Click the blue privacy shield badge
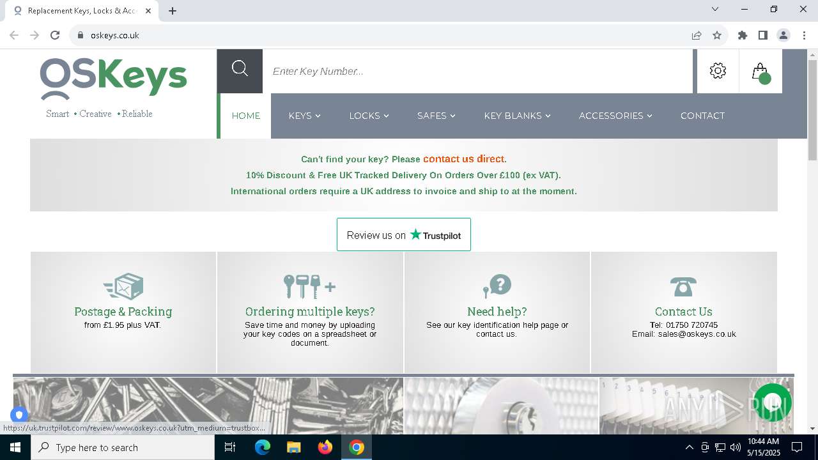Viewport: 818px width, 460px height. point(19,415)
